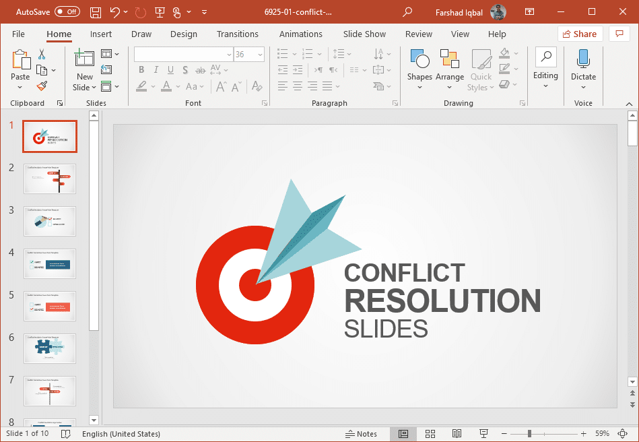Image resolution: width=639 pixels, height=442 pixels.
Task: Fit slide to current window
Action: 622,434
